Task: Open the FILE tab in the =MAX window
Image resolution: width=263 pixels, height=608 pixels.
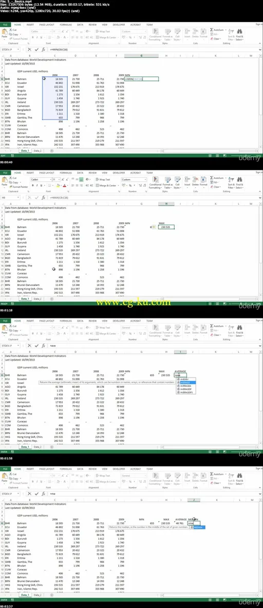Action: pos(6,172)
